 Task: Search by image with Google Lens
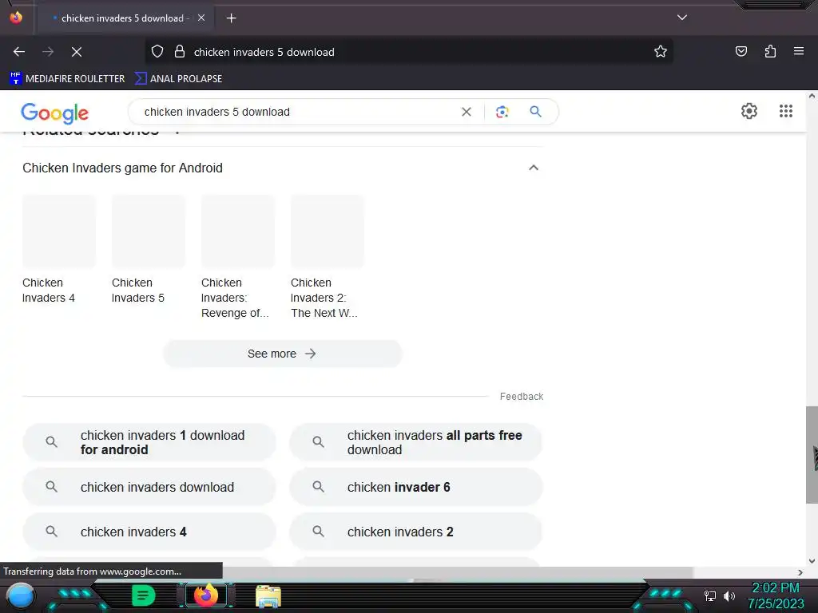coord(502,112)
